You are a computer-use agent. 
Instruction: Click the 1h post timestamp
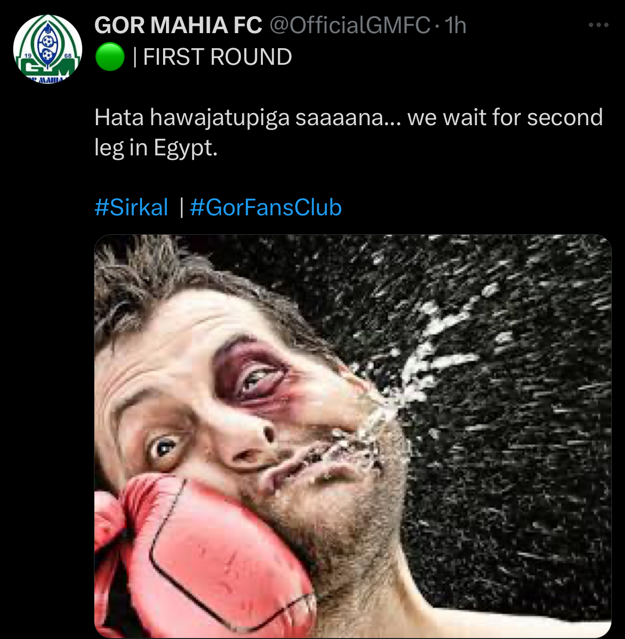coord(456,25)
